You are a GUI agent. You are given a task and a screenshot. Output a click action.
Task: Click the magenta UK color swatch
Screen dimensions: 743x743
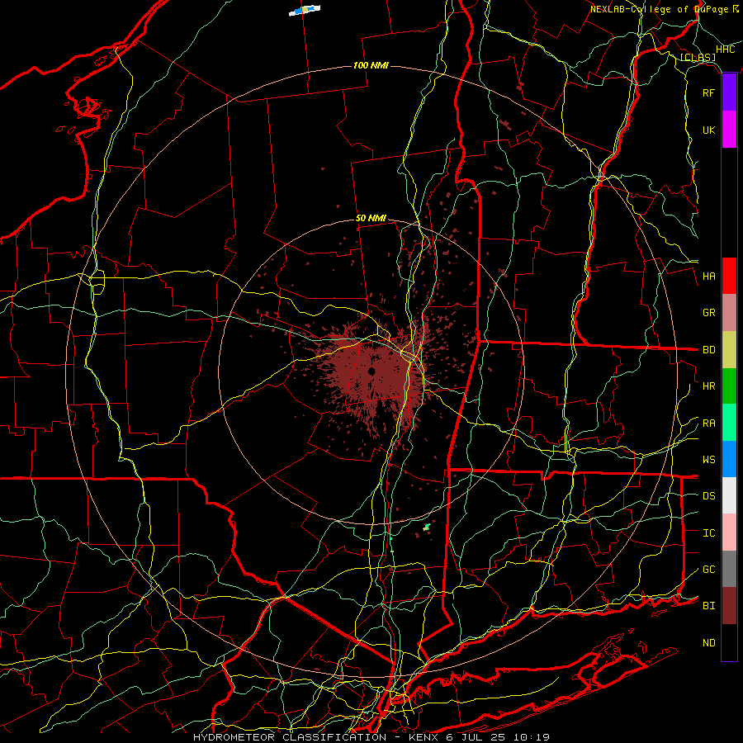pyautogui.click(x=729, y=130)
